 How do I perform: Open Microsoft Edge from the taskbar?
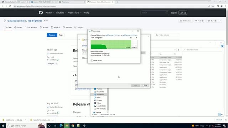click(x=61, y=126)
